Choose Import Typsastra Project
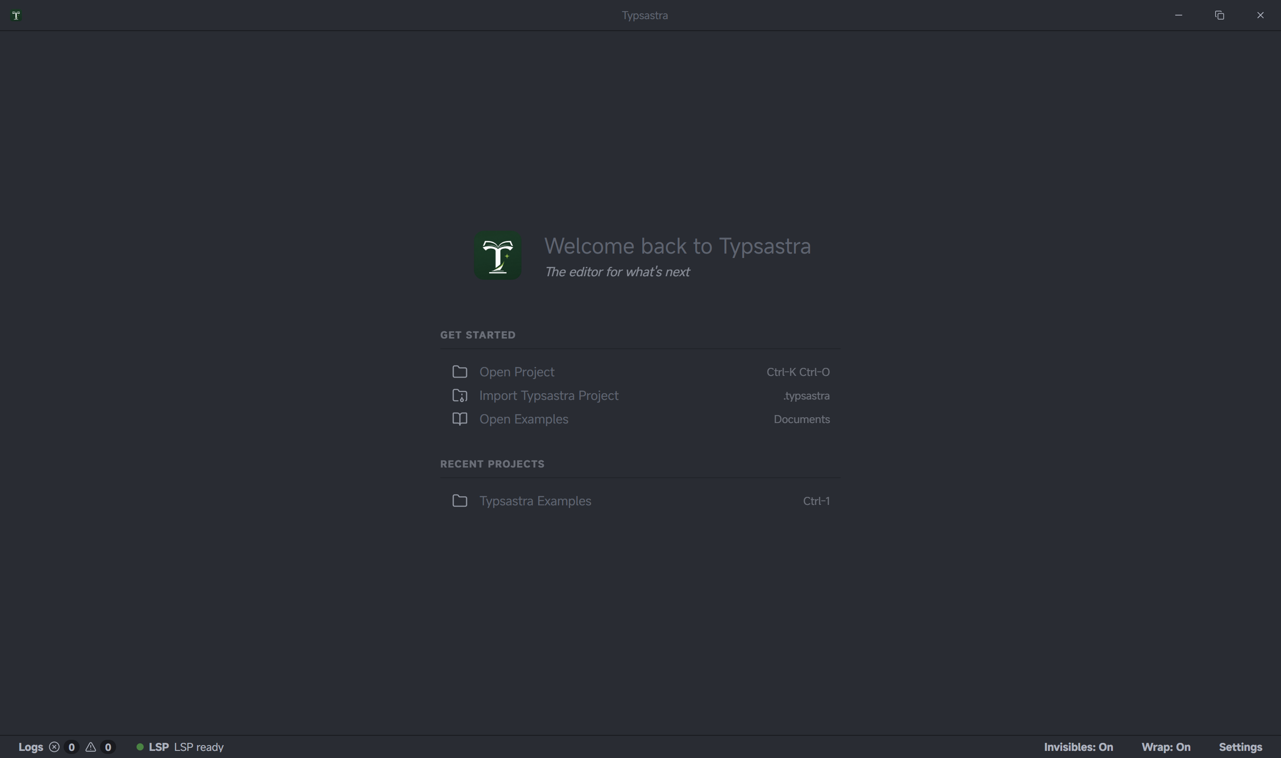Image resolution: width=1281 pixels, height=758 pixels. coord(640,395)
